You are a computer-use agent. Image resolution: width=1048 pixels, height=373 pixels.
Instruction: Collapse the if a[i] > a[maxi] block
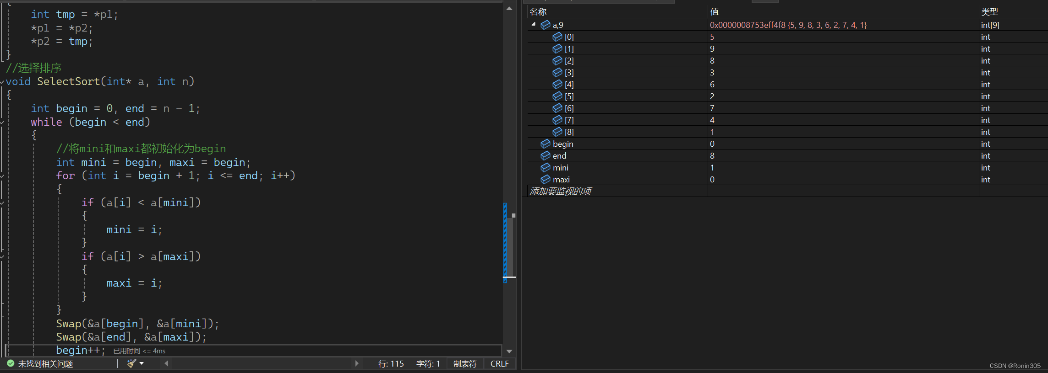pos(2,257)
